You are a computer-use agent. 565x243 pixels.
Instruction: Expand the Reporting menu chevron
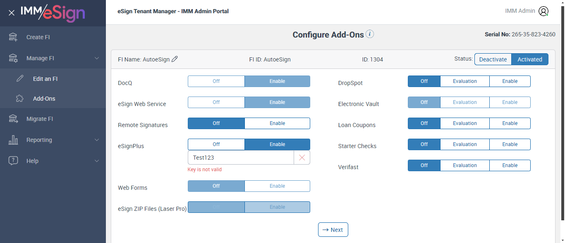point(97,140)
